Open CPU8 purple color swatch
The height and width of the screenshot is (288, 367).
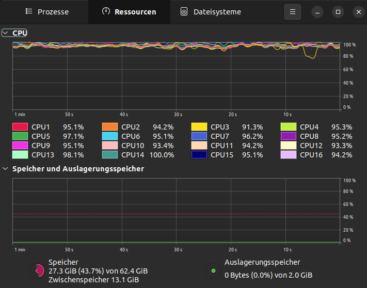[x=289, y=136]
